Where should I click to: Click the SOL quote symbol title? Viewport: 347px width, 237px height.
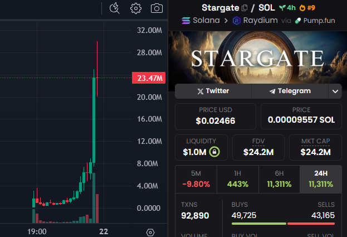pos(267,8)
